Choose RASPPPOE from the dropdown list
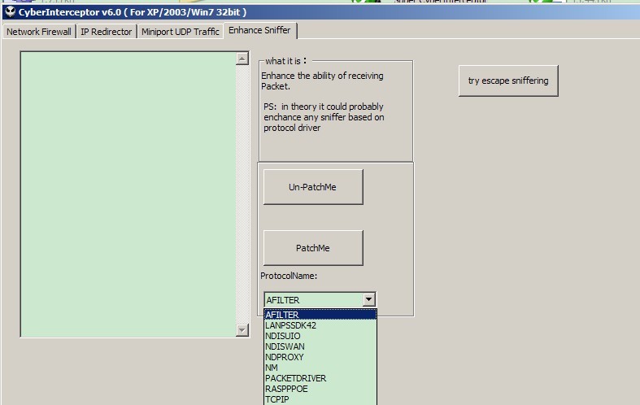Screen dimensions: 640x405 coord(320,389)
